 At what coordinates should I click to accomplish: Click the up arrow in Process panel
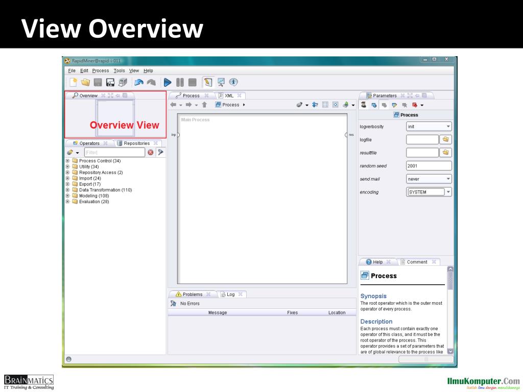[204, 105]
